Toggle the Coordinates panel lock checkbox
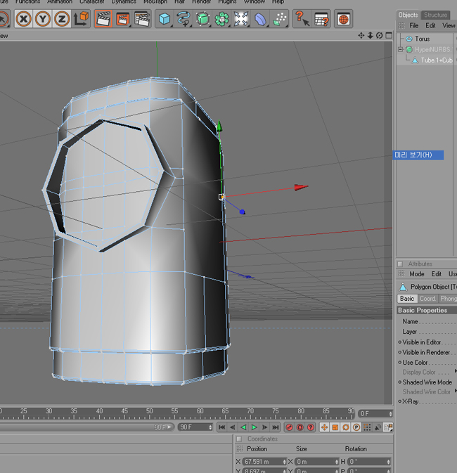The width and height of the screenshot is (457, 473). (x=239, y=439)
